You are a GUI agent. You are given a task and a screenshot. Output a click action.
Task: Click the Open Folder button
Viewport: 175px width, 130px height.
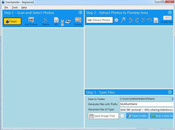(x=137, y=116)
